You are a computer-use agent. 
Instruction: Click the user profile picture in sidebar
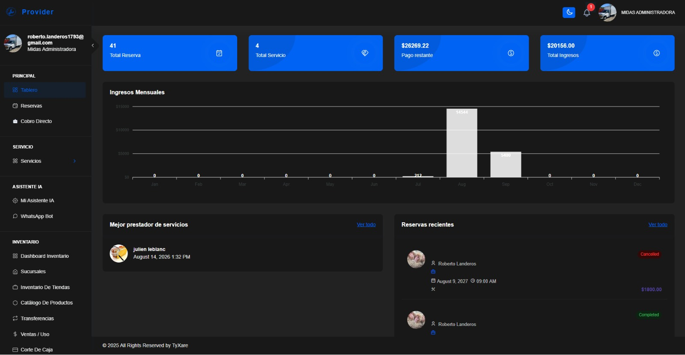click(x=13, y=43)
